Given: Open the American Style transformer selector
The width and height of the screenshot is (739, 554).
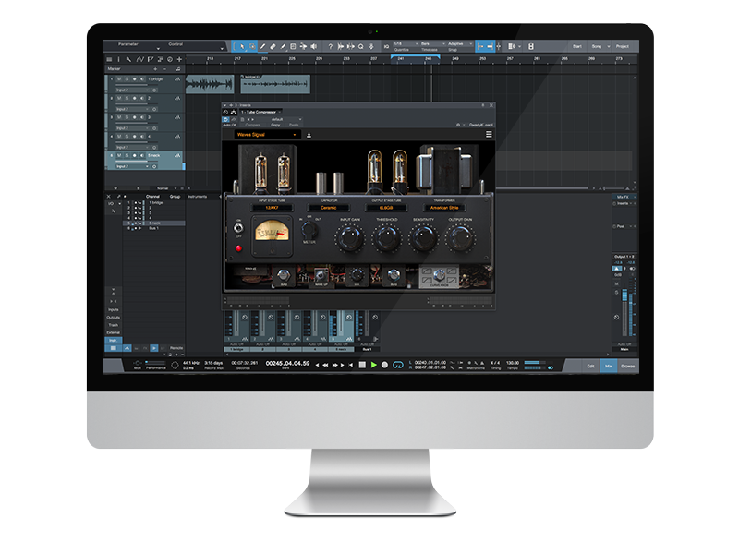Looking at the screenshot, I should tap(444, 208).
